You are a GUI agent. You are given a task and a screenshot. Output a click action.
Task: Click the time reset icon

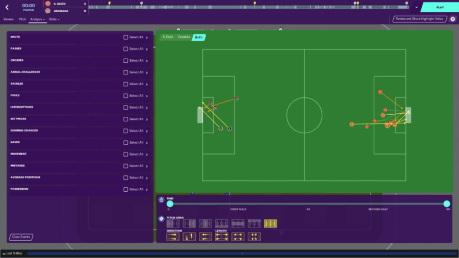click(x=161, y=200)
